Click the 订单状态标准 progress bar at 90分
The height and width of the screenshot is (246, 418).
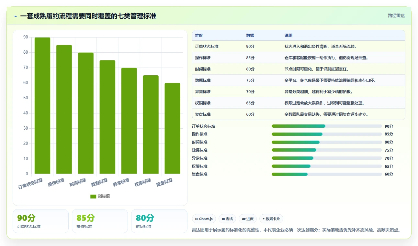coord(327,126)
